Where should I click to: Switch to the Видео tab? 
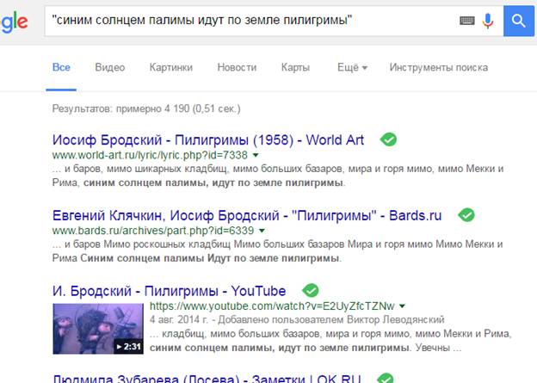pos(109,67)
